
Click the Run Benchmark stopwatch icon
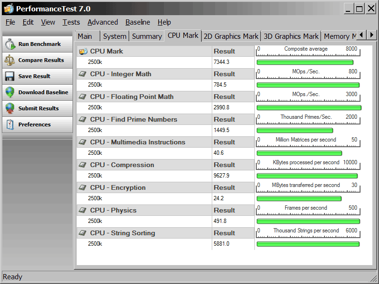10,44
